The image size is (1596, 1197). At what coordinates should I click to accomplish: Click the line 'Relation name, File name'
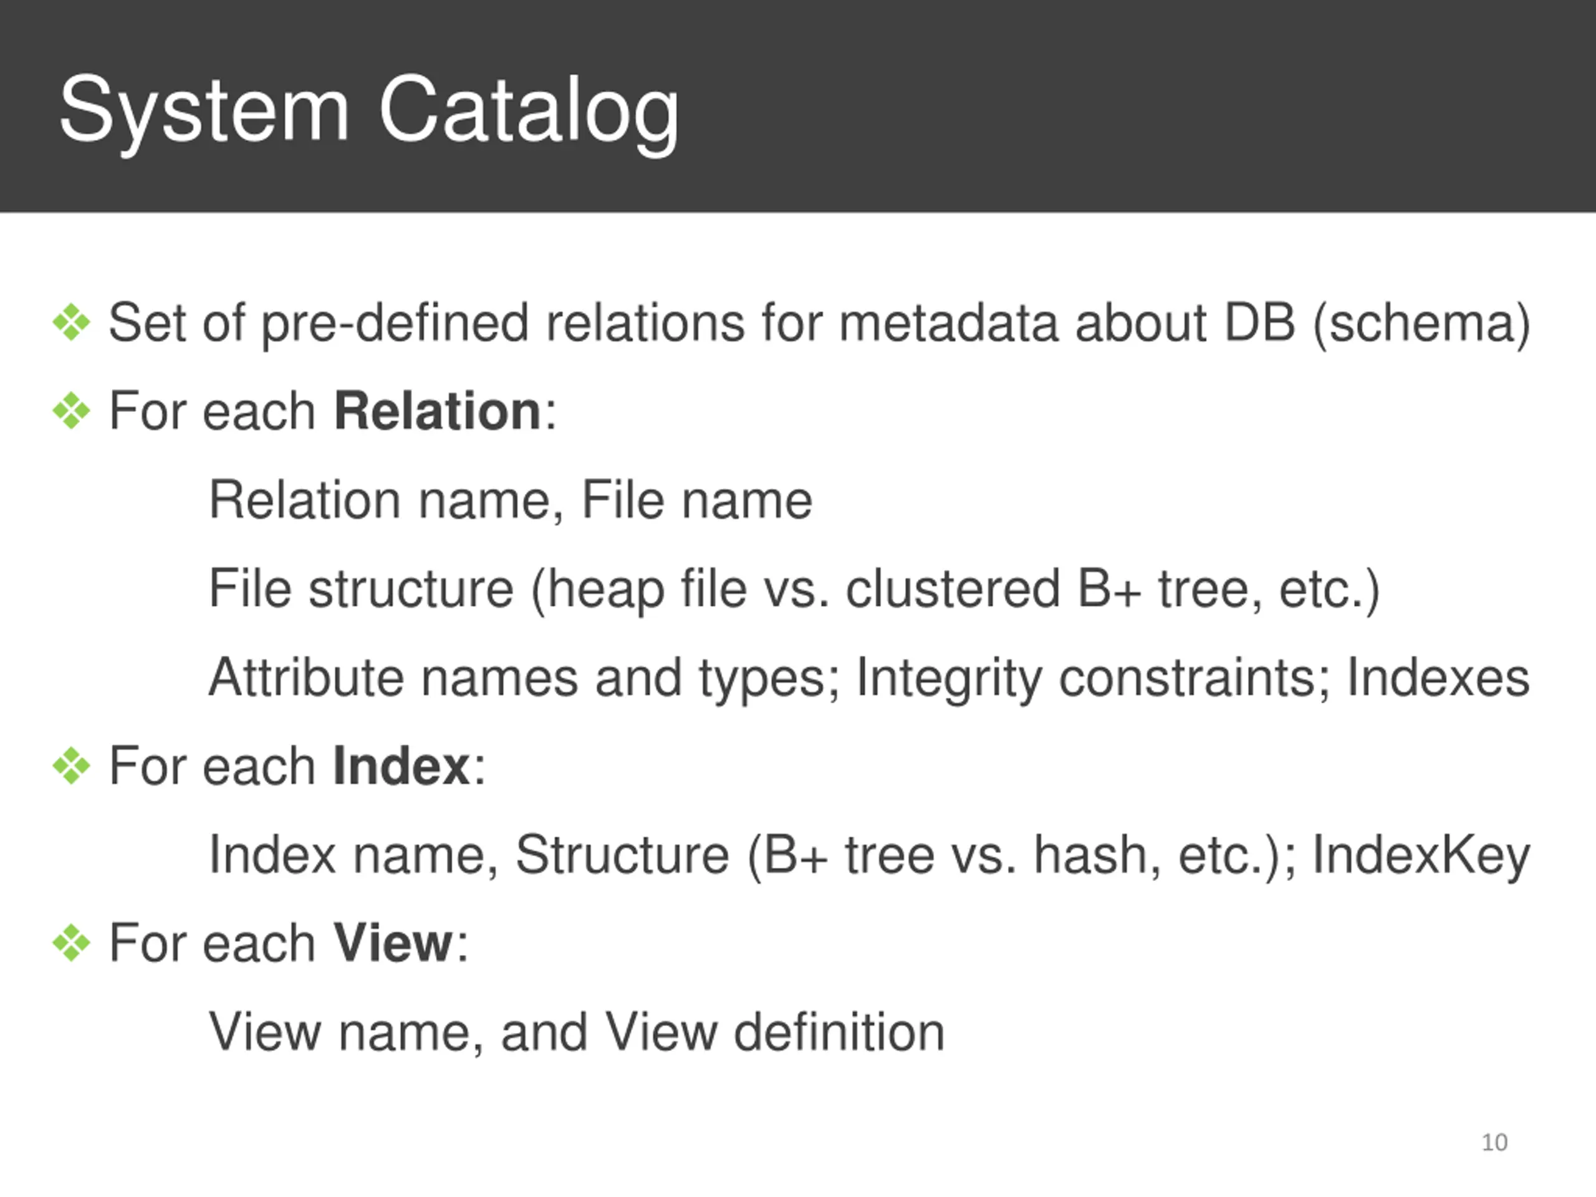pyautogui.click(x=511, y=500)
